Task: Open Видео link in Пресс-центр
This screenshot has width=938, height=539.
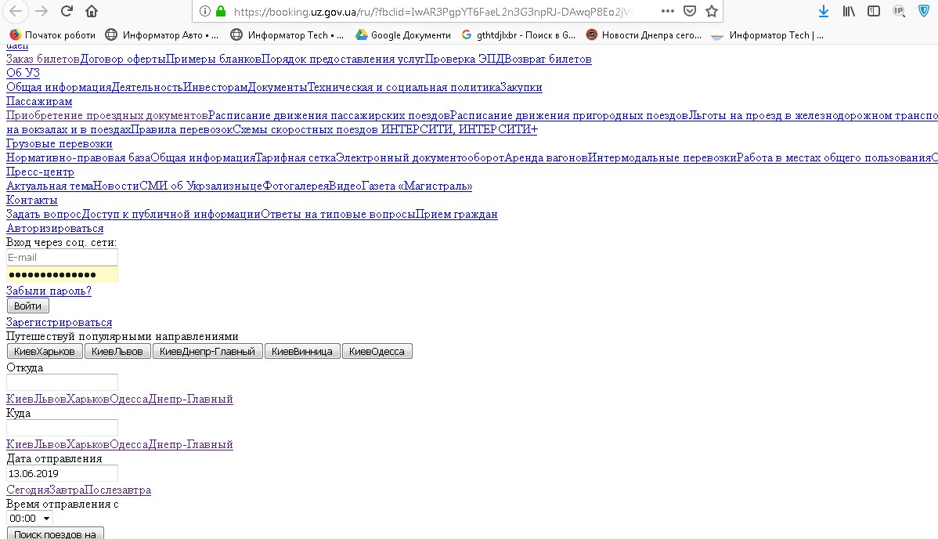Action: pyautogui.click(x=345, y=186)
